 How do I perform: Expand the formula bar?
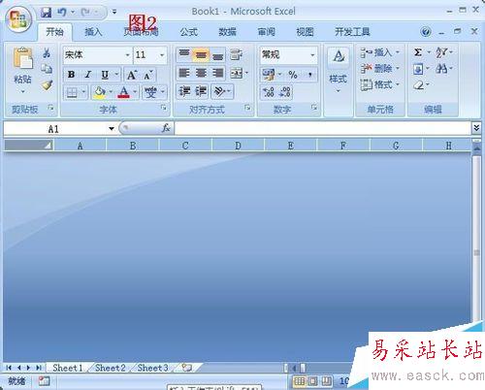[x=476, y=128]
